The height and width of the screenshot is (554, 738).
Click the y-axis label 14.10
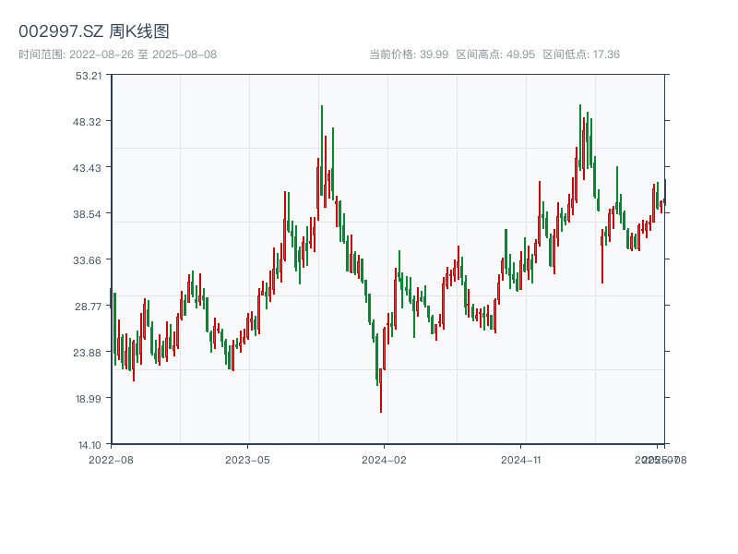(89, 445)
